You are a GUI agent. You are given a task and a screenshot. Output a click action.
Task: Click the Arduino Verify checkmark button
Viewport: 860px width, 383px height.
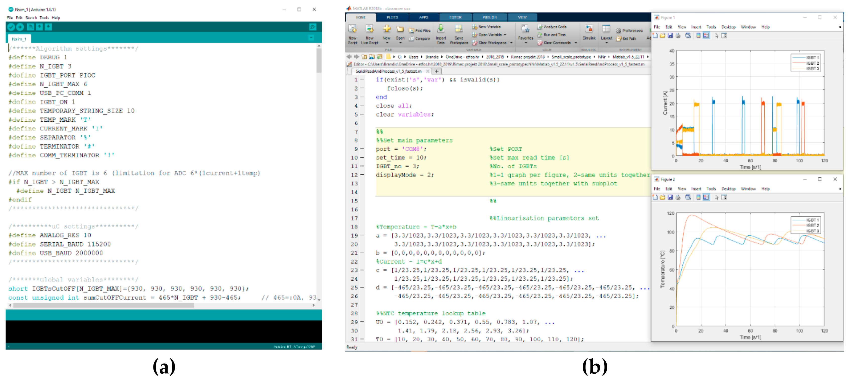(x=11, y=27)
